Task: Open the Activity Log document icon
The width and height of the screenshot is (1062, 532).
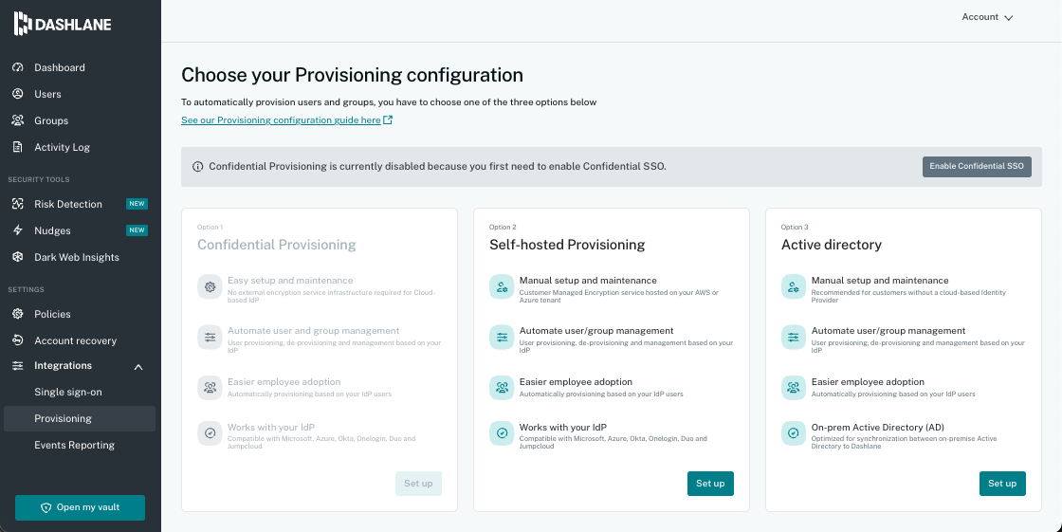Action: (x=17, y=147)
